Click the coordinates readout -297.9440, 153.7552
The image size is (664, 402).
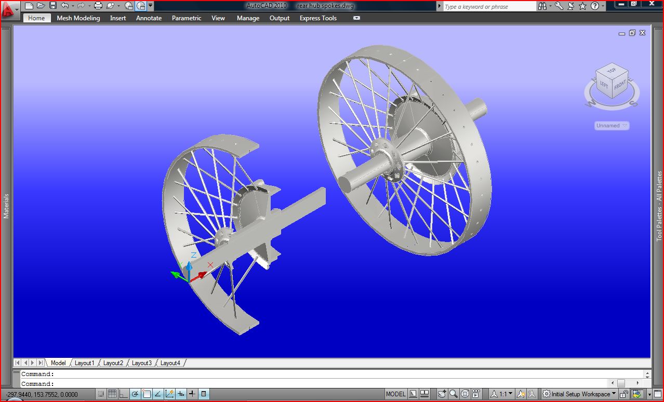[x=42, y=395]
